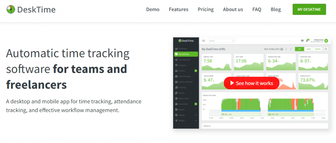Select the Team Members sidebar icon
This screenshot has height=143, width=336.
pos(176,60)
